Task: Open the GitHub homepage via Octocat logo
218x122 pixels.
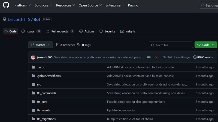Action: coord(6,5)
